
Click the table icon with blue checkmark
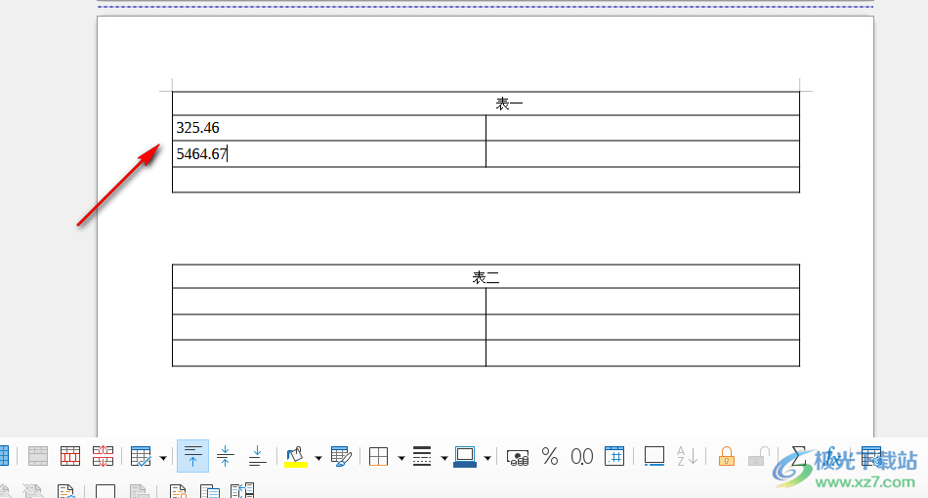[141, 457]
